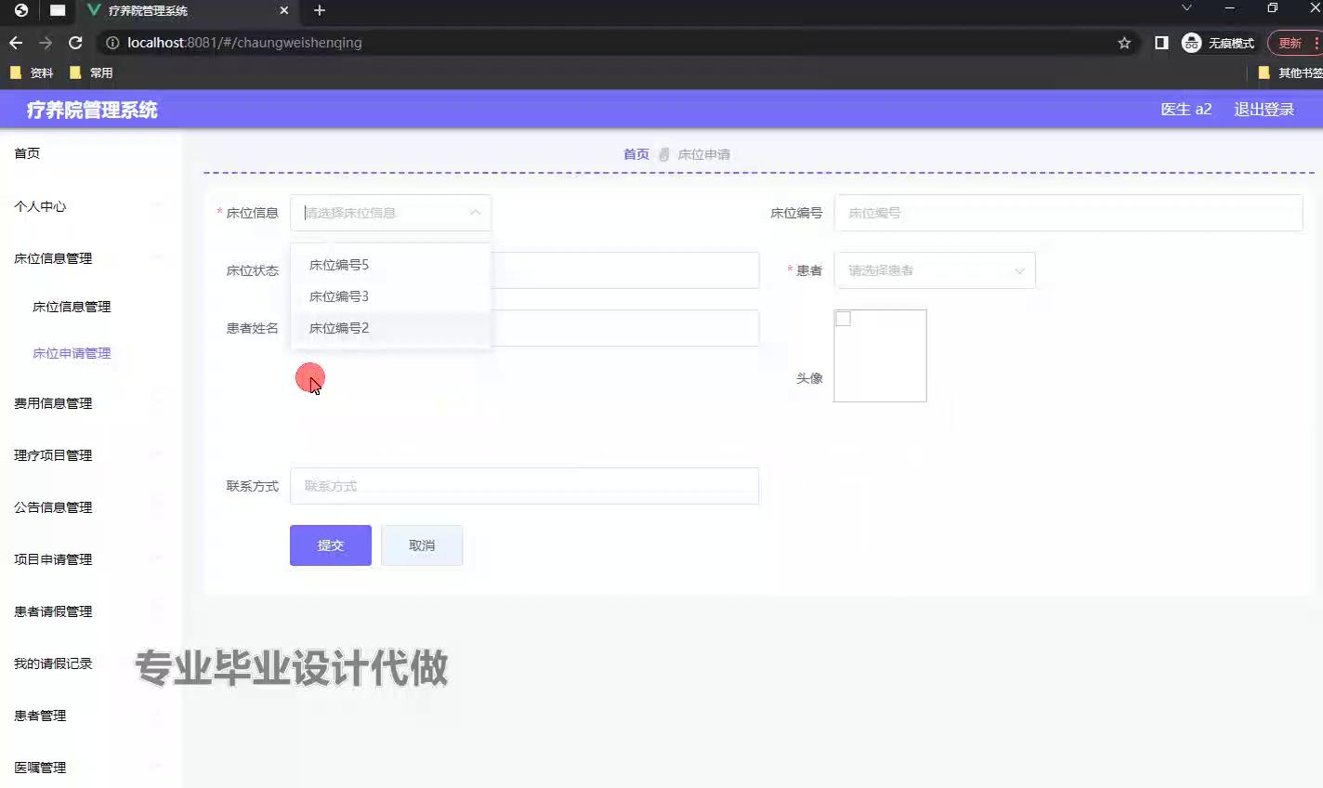Screen dimensions: 1323x788
Task: Bookmark page with star icon
Action: click(x=1124, y=43)
